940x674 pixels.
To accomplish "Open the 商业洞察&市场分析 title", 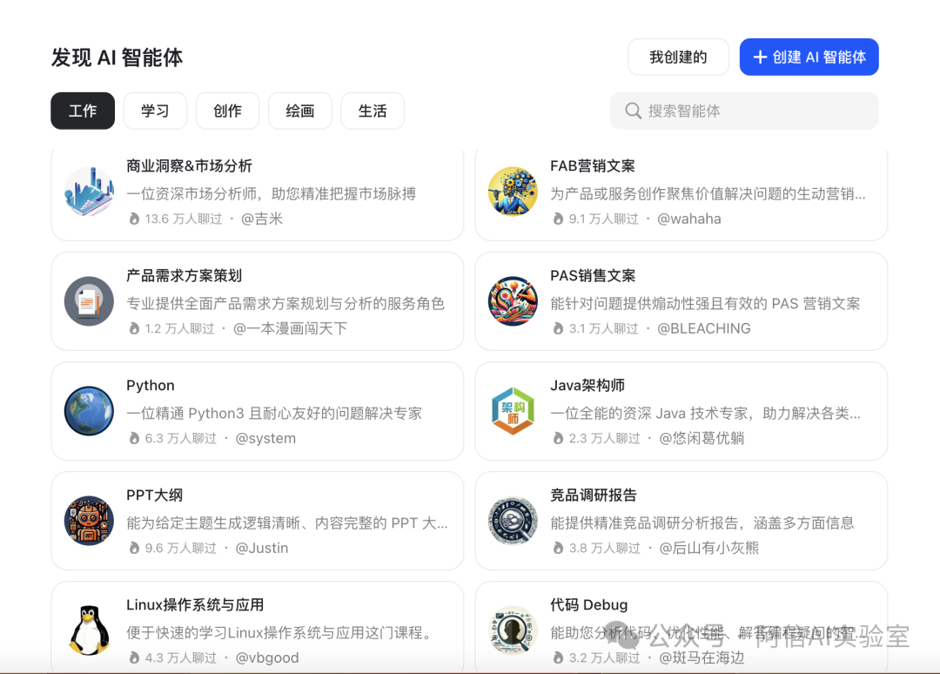I will click(x=190, y=166).
